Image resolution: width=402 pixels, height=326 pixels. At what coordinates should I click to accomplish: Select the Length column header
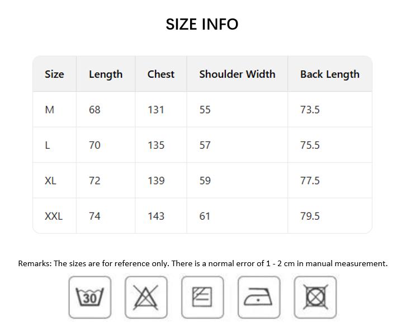click(x=106, y=74)
